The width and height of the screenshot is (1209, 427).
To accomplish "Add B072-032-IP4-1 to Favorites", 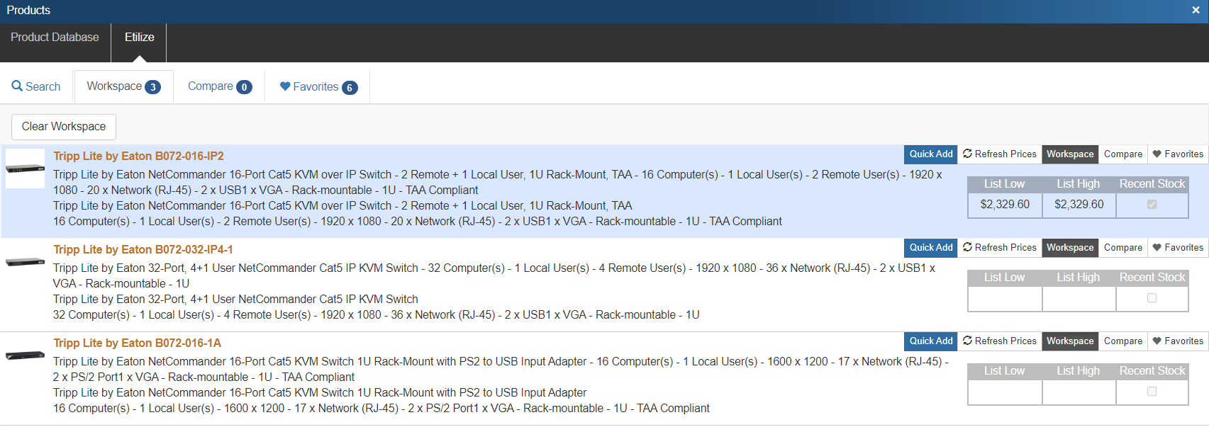I will (1177, 248).
